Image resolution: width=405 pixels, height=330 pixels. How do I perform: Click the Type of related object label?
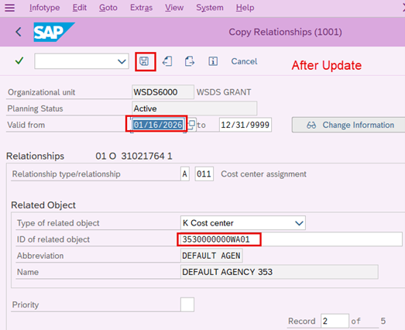(58, 223)
